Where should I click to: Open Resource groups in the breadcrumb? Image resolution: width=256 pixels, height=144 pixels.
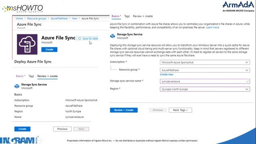tap(37, 18)
